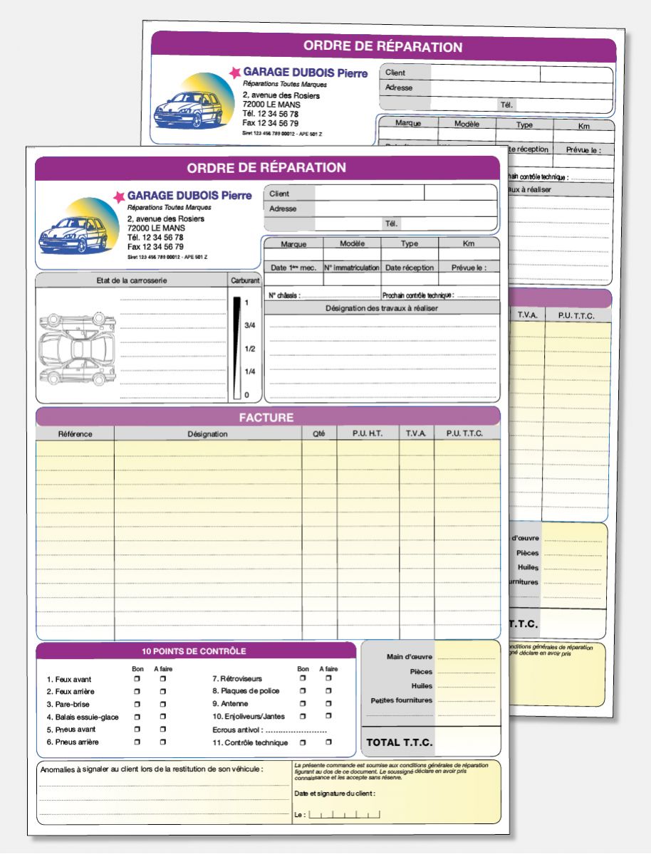The width and height of the screenshot is (651, 854).
Task: Click the pink star beside front page GARAGE DUBOIS
Action: coord(119,196)
